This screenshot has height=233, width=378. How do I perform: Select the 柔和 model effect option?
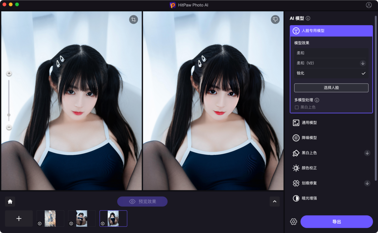coord(331,53)
